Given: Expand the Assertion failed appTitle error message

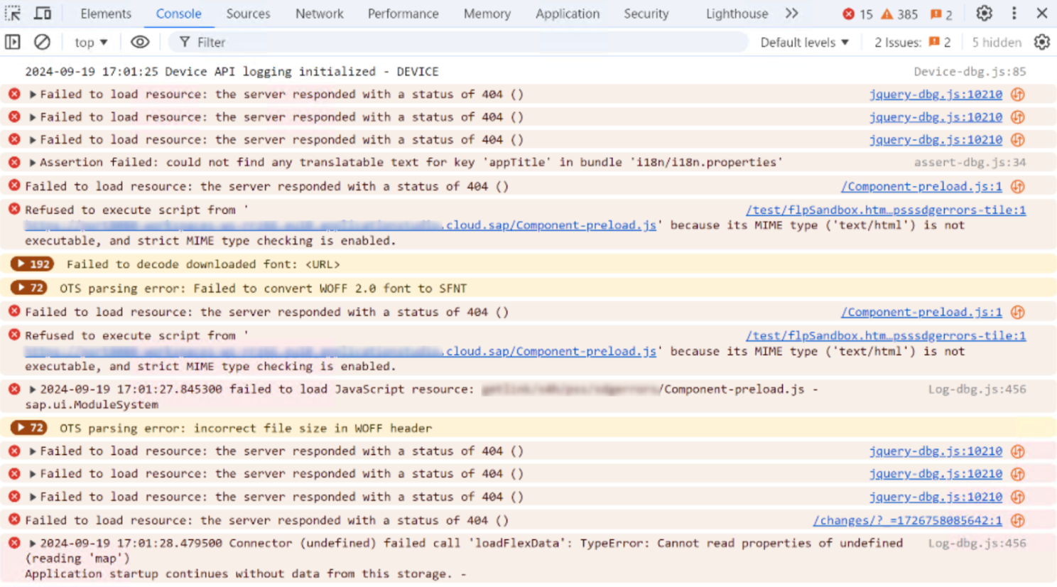Looking at the screenshot, I should pyautogui.click(x=33, y=162).
